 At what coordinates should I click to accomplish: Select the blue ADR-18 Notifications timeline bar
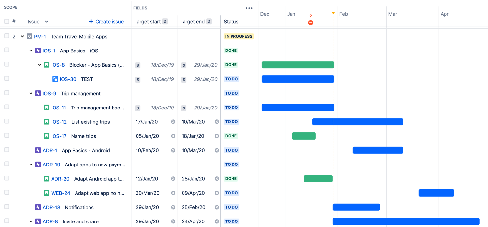click(356, 207)
